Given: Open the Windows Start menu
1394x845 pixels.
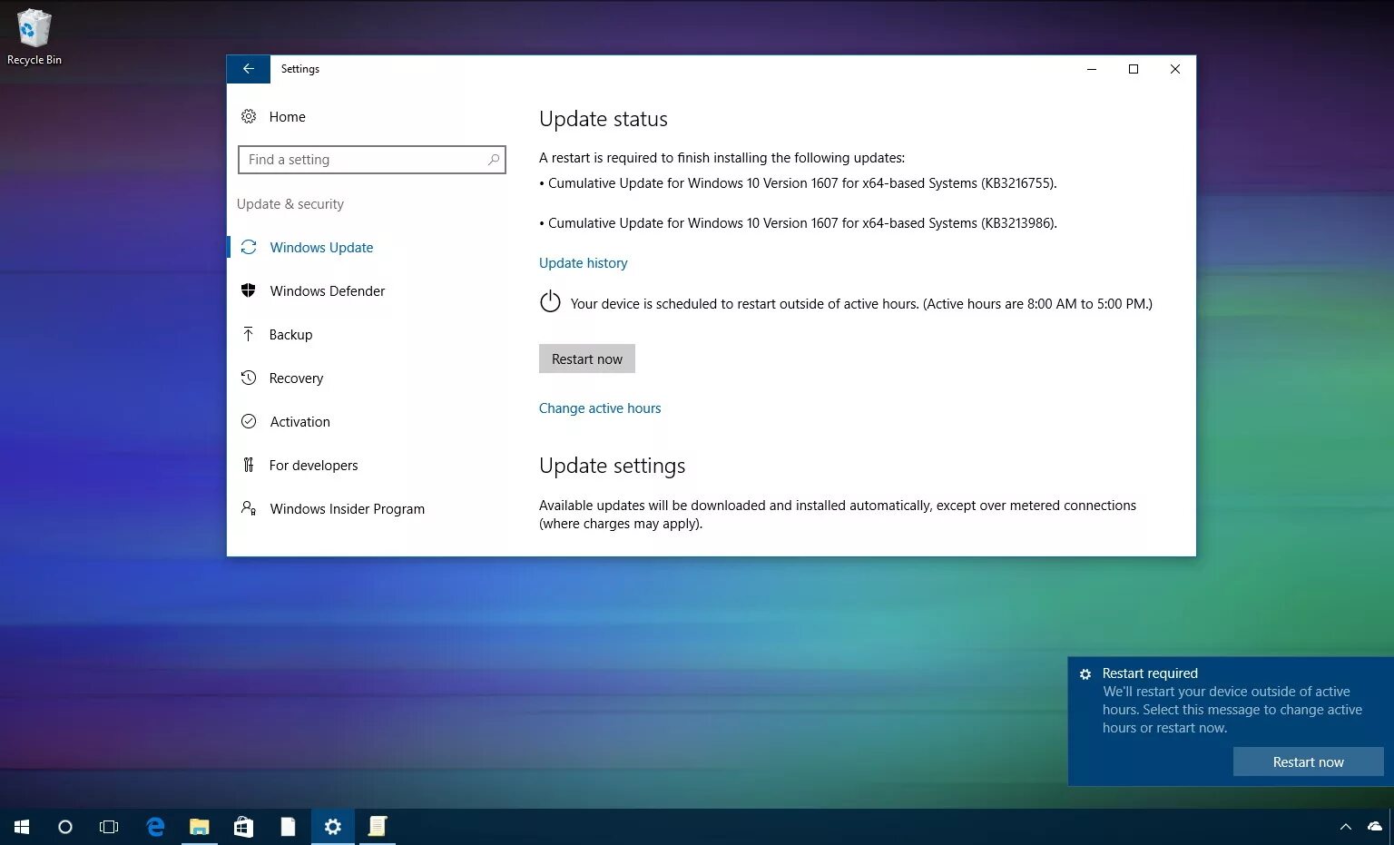Looking at the screenshot, I should point(22,827).
